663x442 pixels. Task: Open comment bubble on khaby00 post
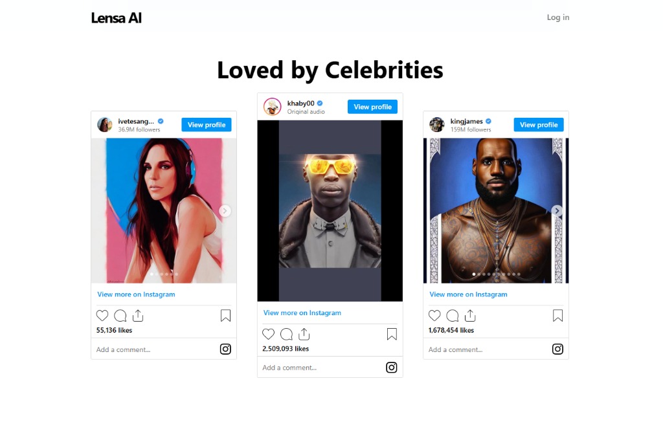286,334
